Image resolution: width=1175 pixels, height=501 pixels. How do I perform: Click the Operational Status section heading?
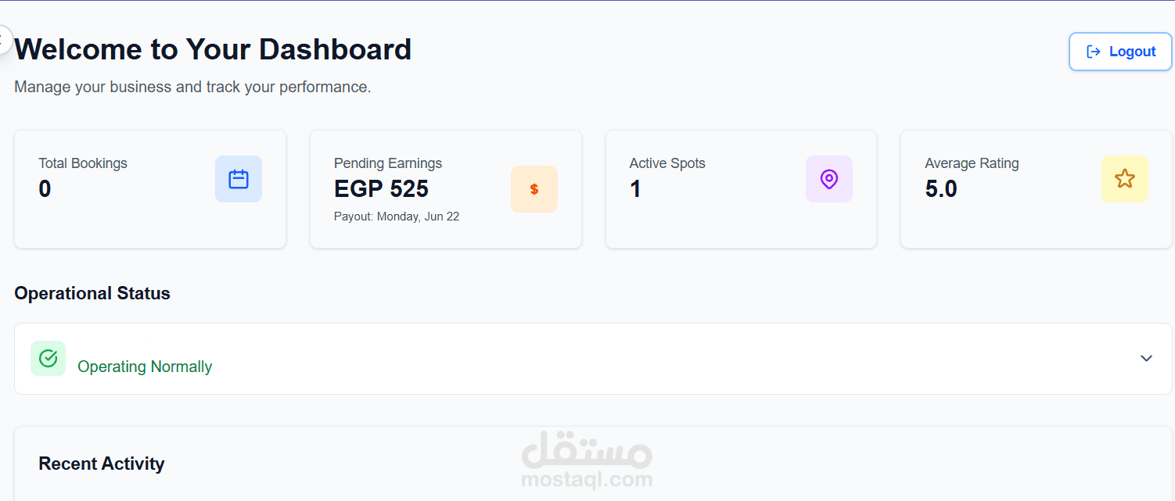point(92,293)
